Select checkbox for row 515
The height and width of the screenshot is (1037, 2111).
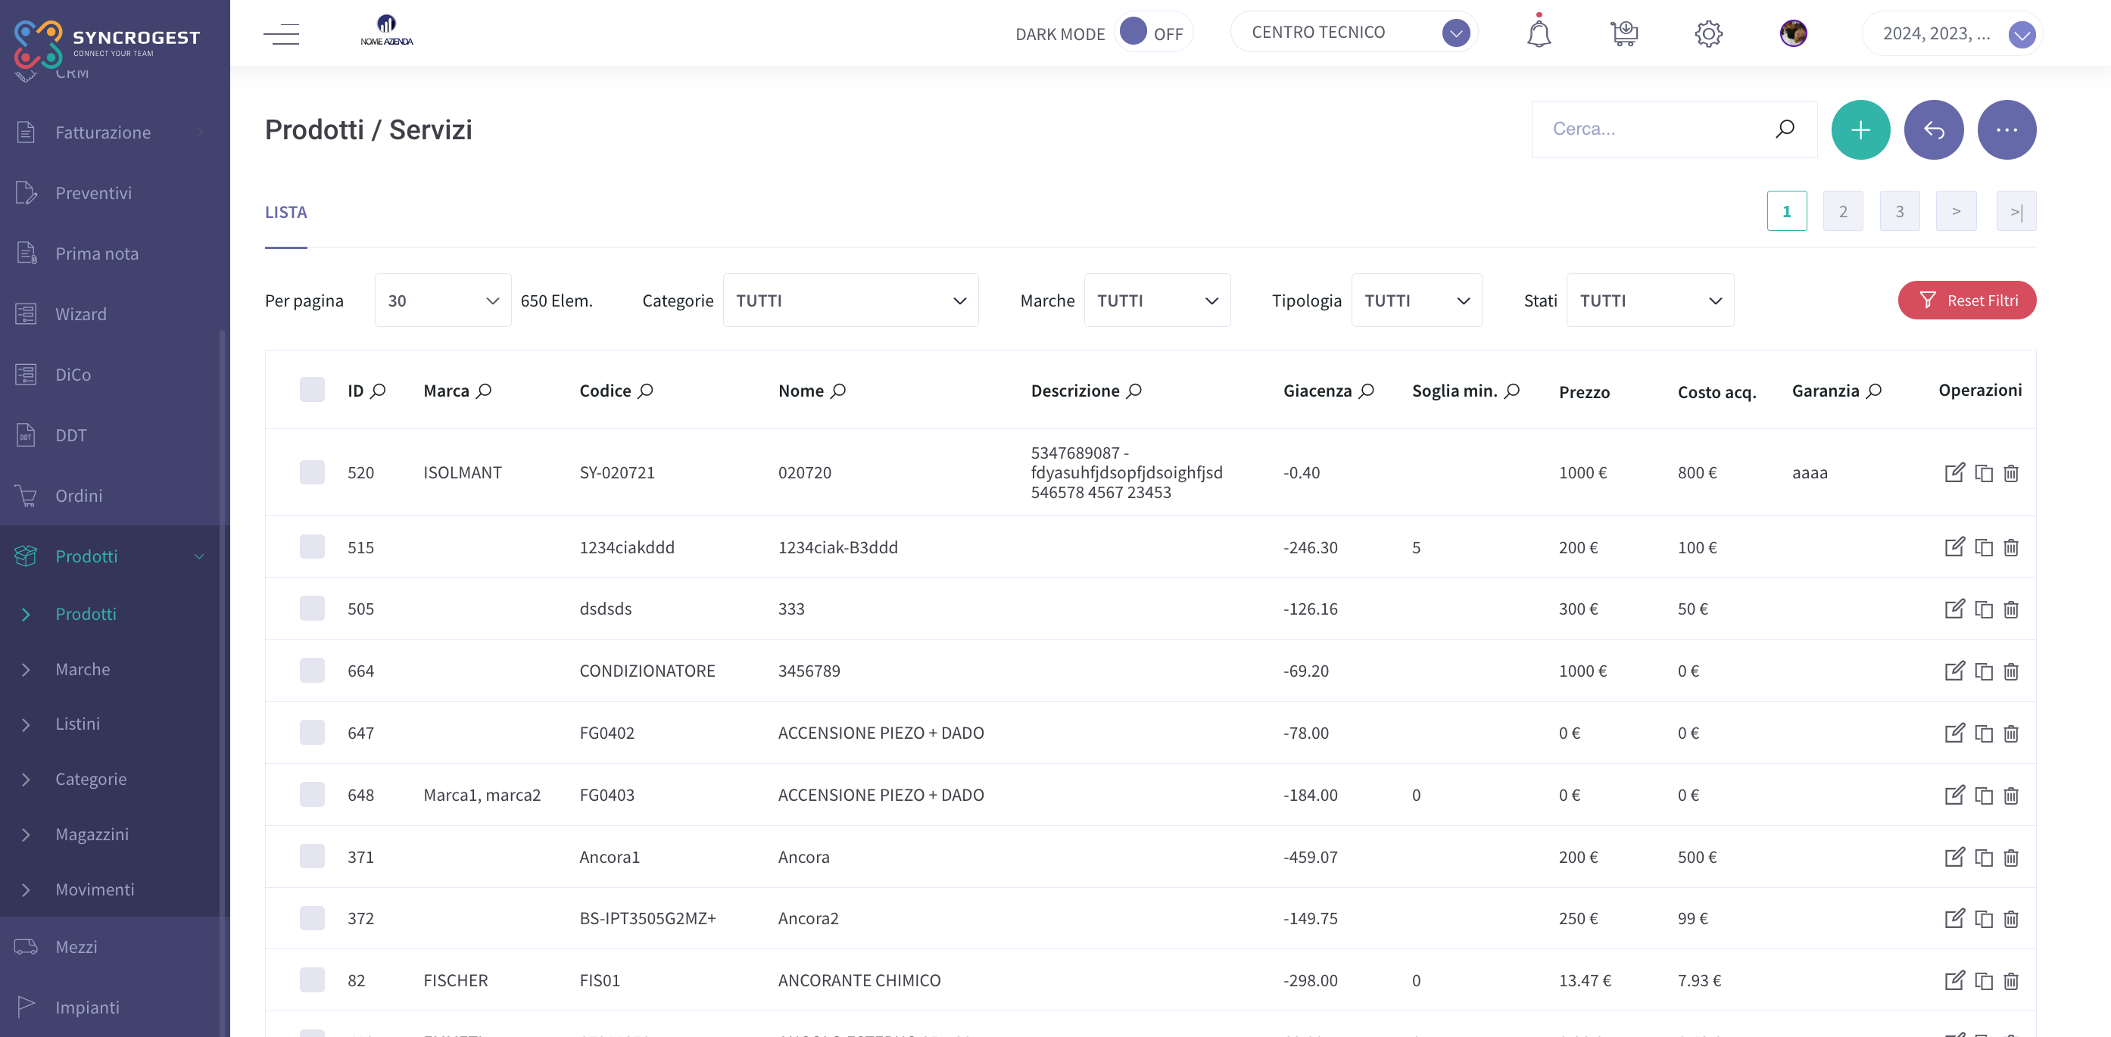coord(312,547)
